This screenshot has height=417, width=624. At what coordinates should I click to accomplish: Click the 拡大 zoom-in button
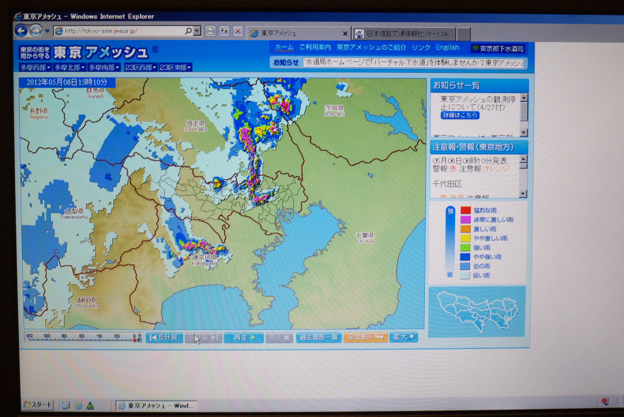[404, 337]
